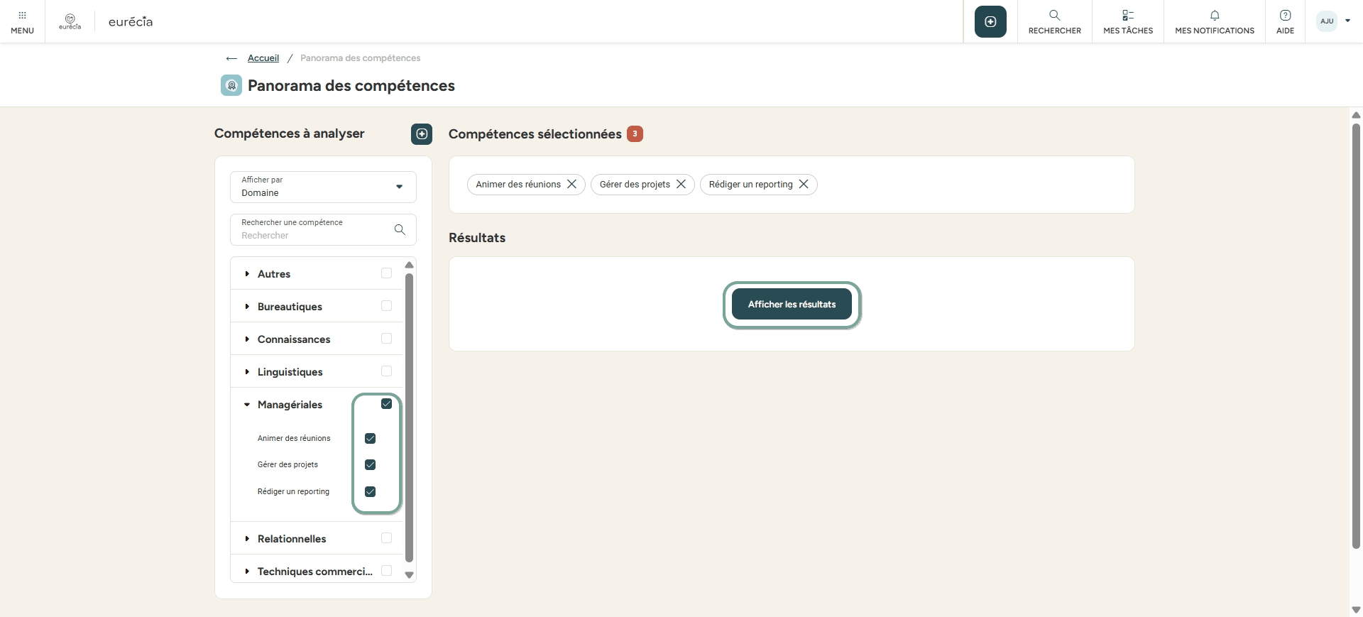
Task: Expand the Connaissances category arrow
Action: click(247, 339)
